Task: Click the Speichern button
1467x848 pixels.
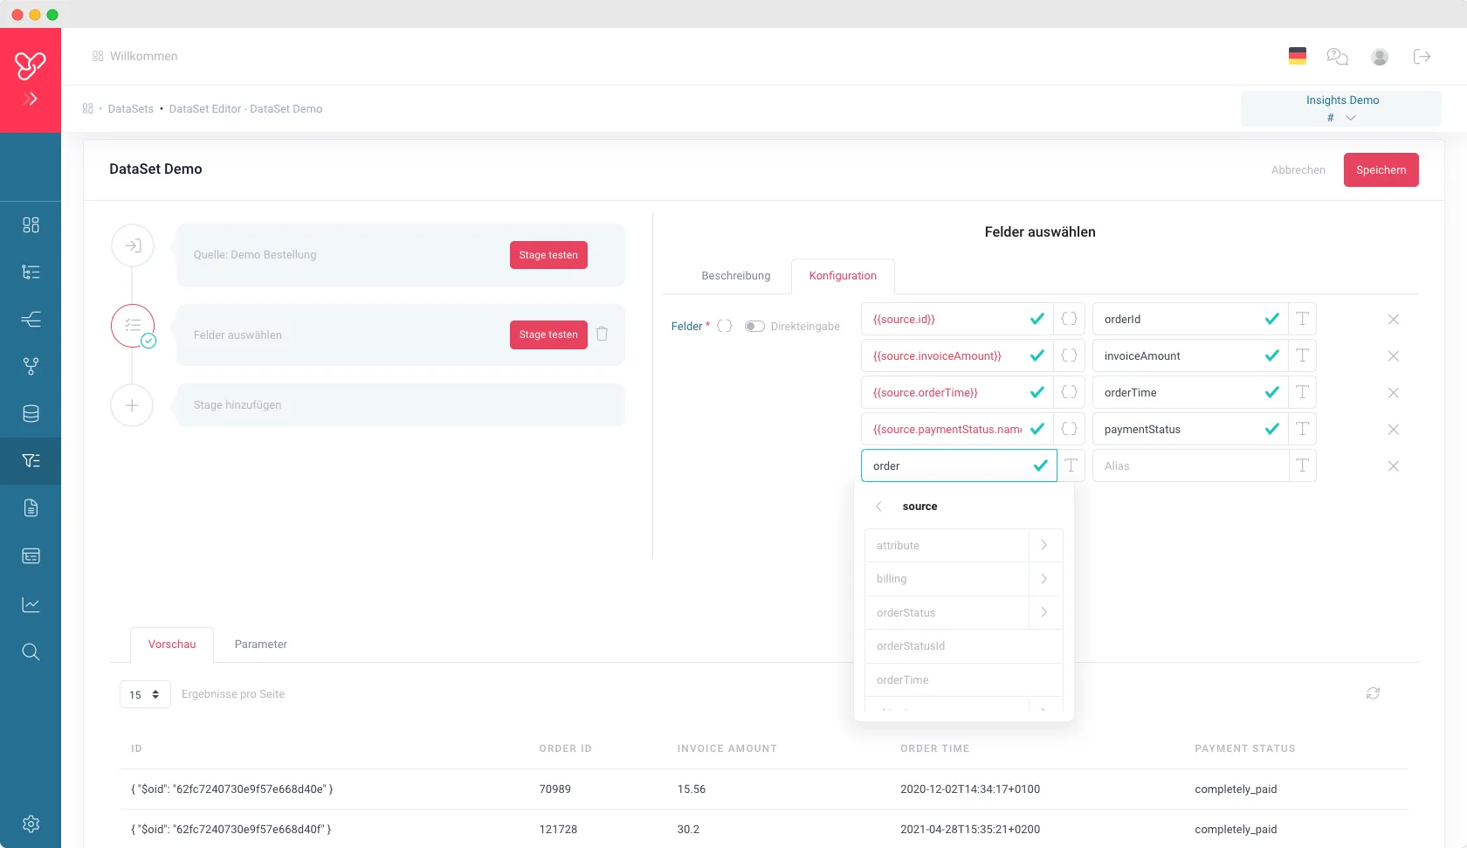Action: (x=1381, y=170)
